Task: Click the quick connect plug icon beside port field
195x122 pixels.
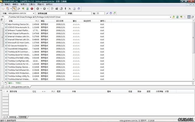Action: coord(107,13)
